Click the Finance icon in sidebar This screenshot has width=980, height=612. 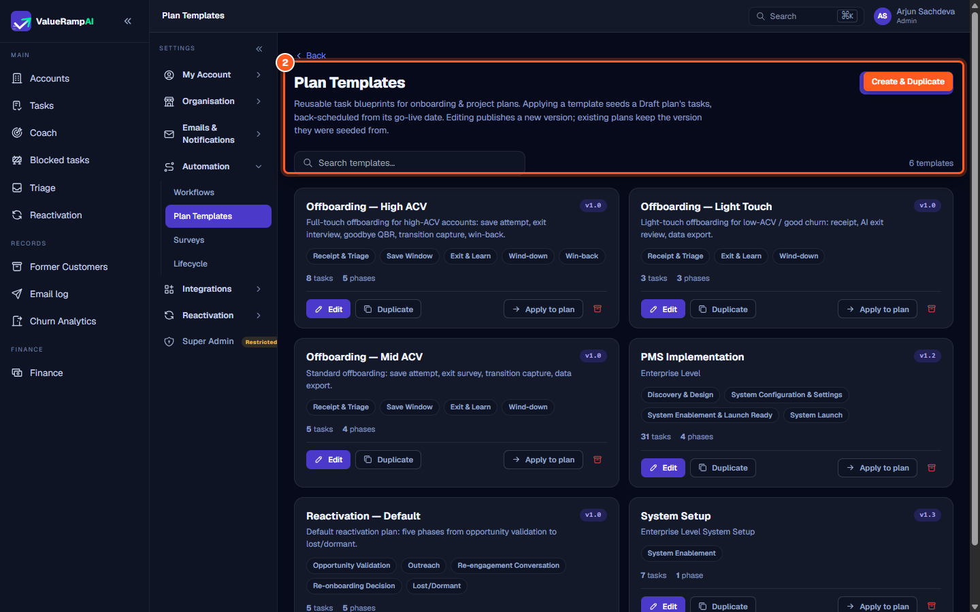[x=17, y=373]
